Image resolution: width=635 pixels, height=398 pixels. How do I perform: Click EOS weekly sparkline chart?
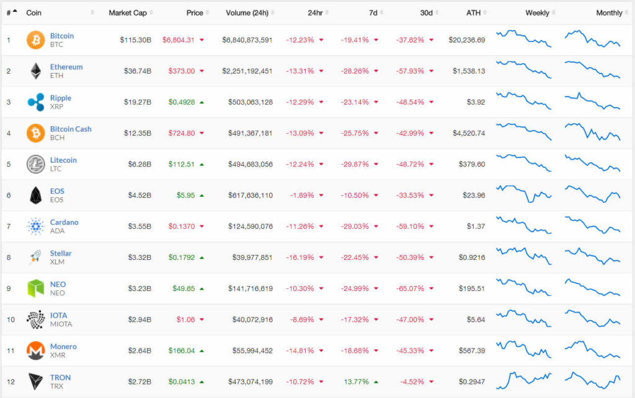click(x=523, y=194)
